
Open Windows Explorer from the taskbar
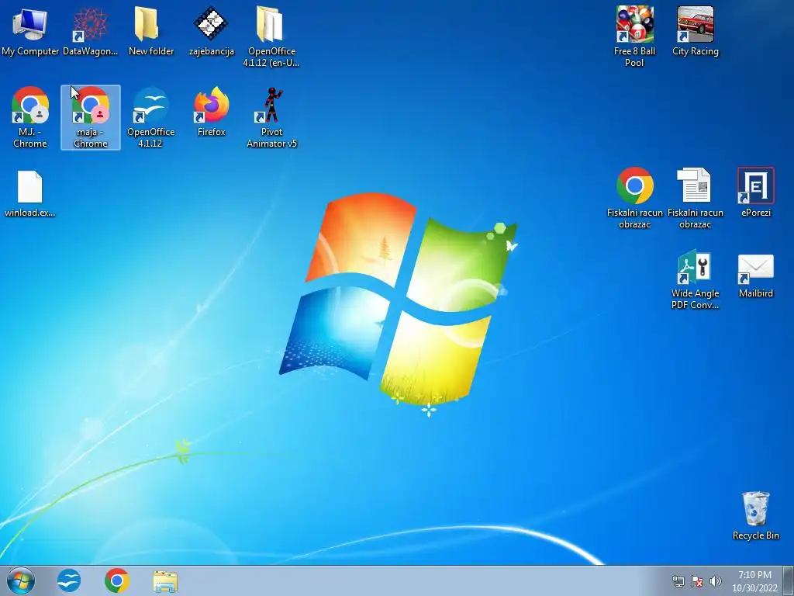(165, 581)
